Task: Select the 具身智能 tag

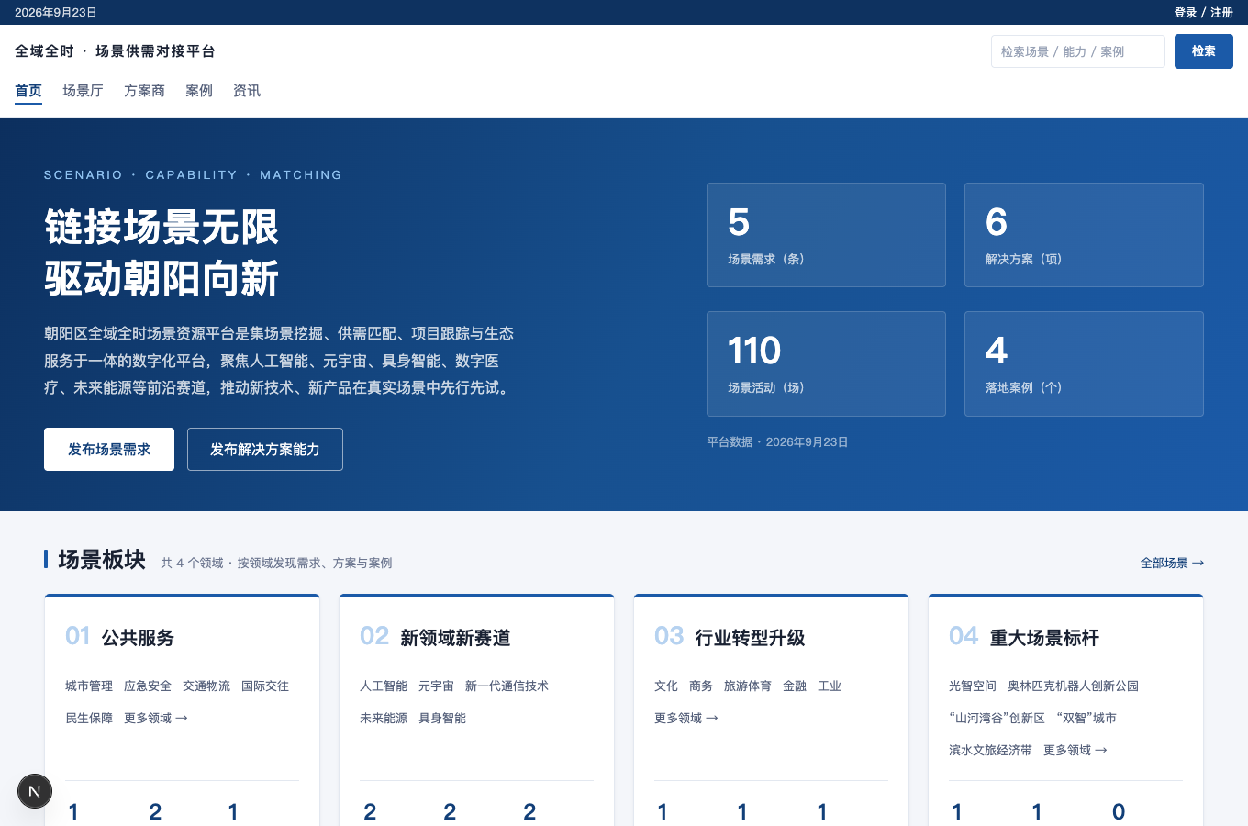Action: click(x=442, y=719)
